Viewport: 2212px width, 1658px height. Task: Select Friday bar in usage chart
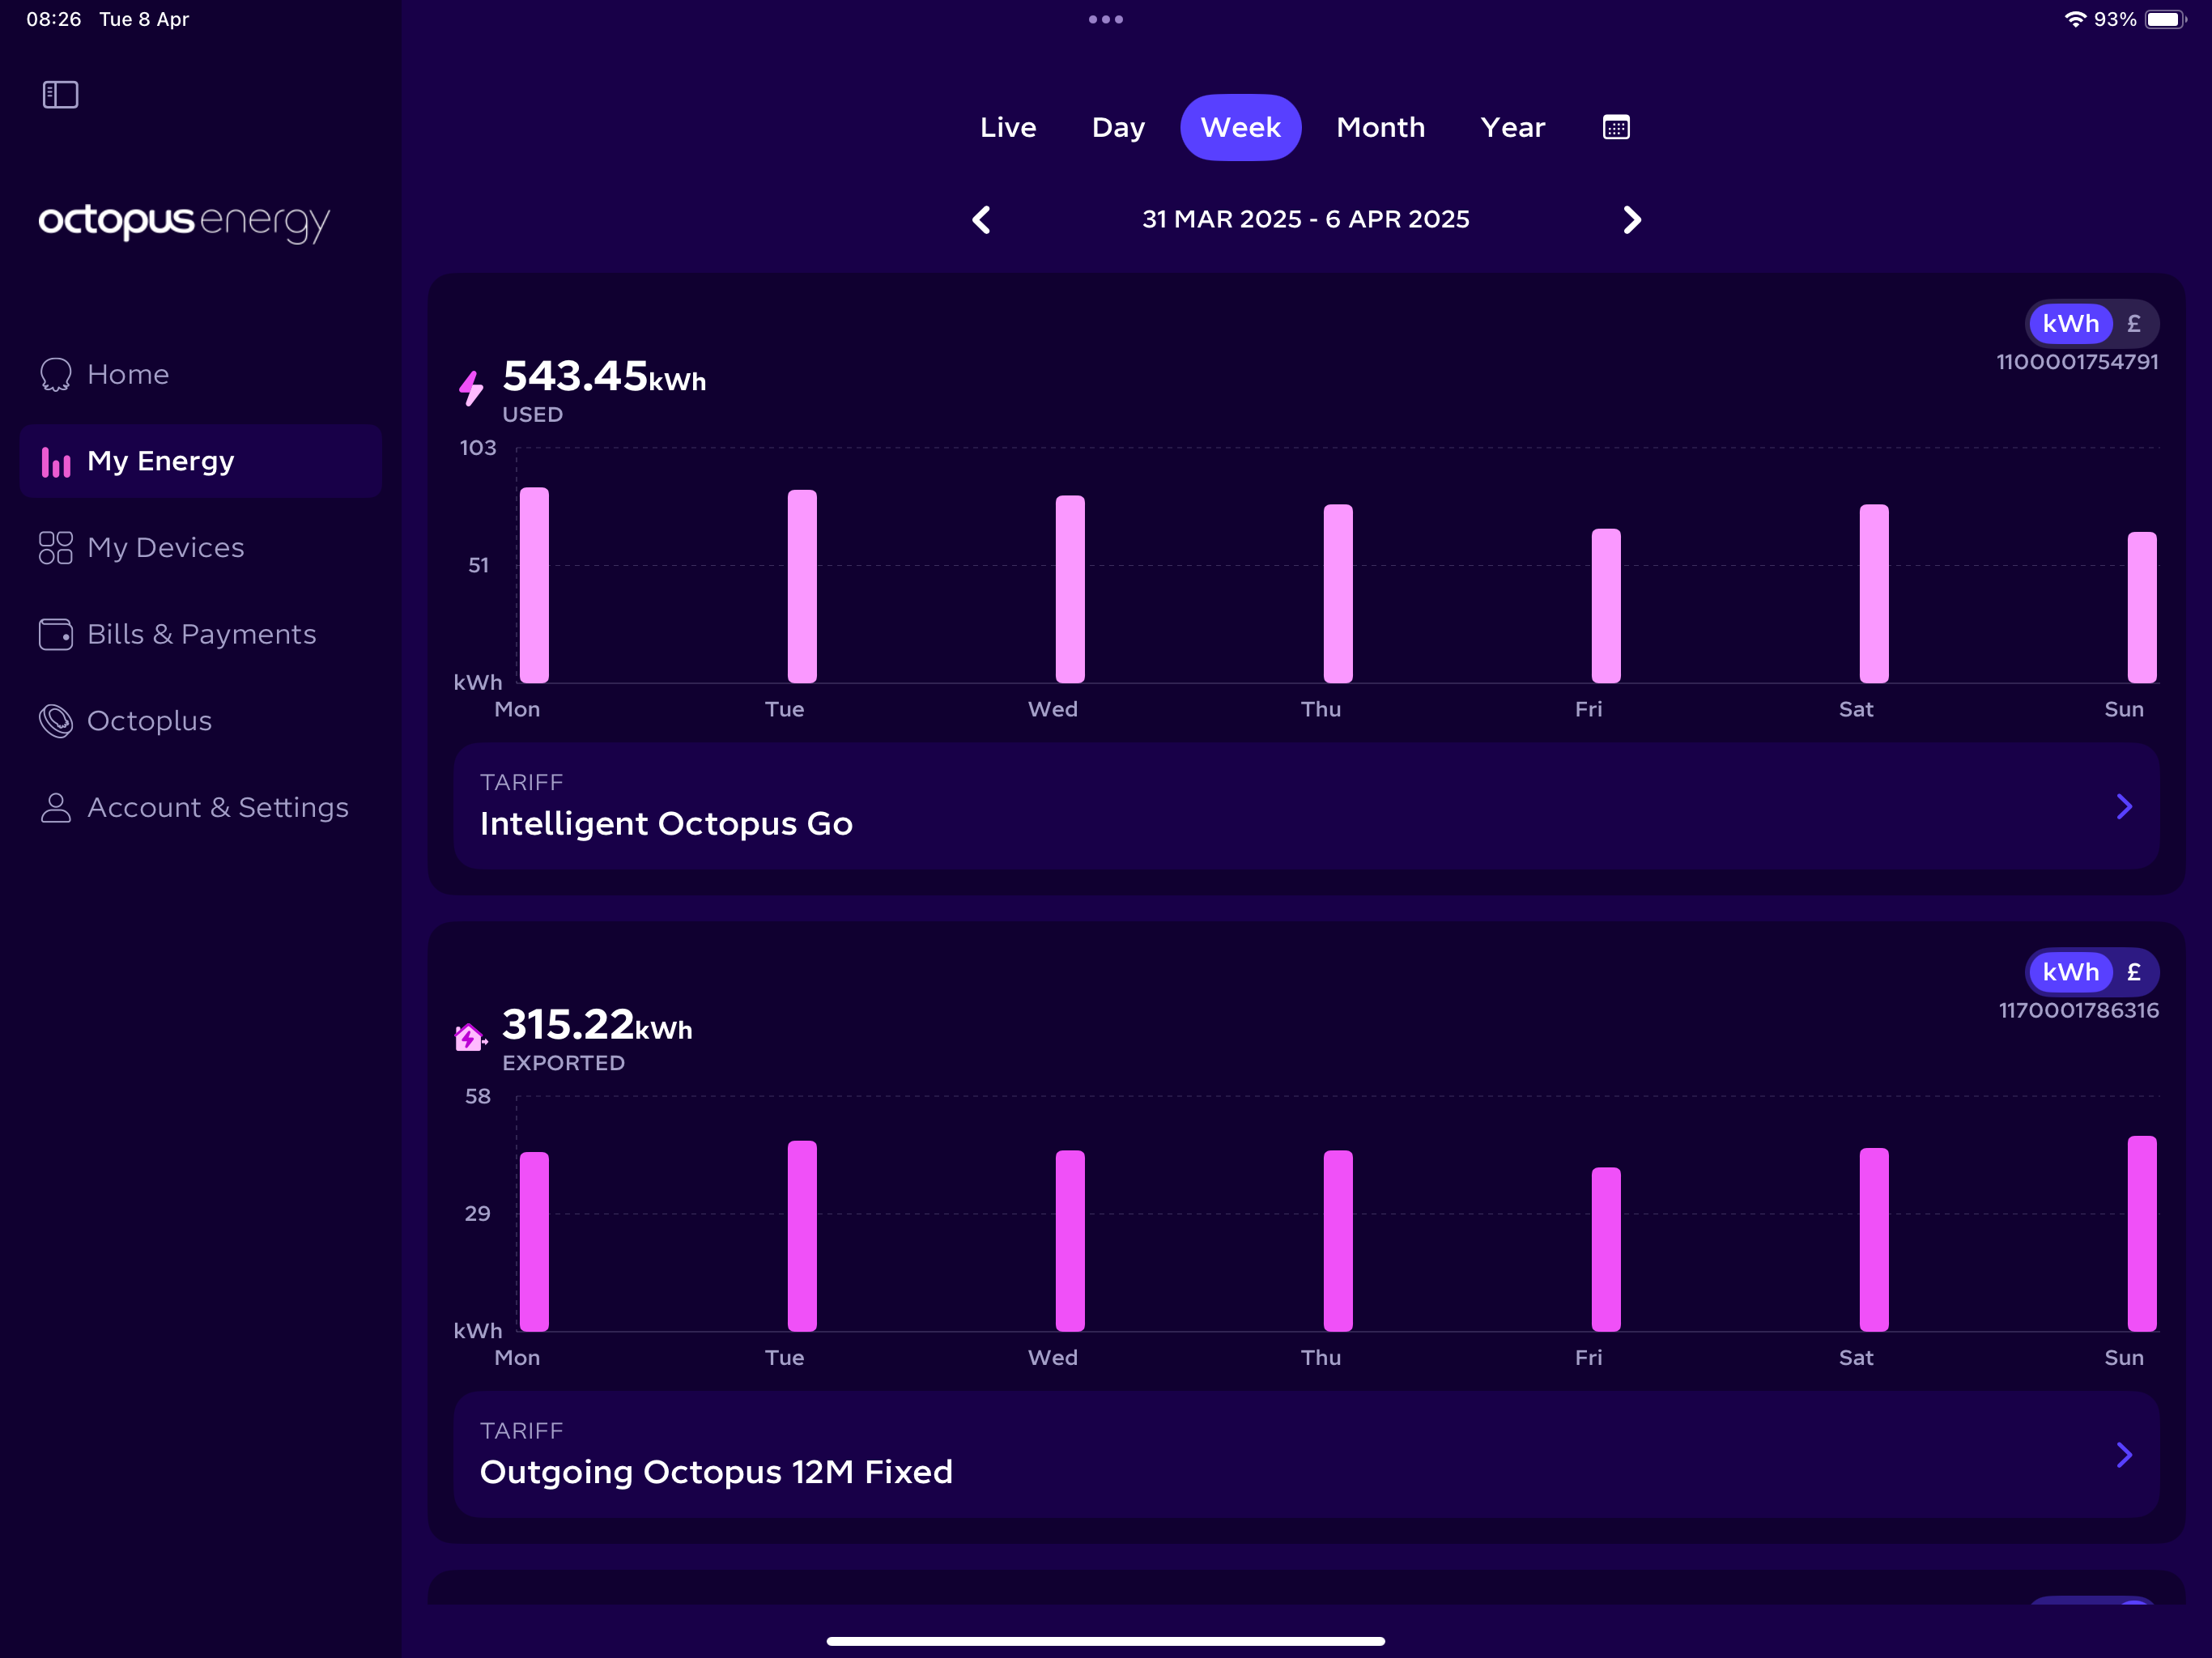[x=1606, y=605]
